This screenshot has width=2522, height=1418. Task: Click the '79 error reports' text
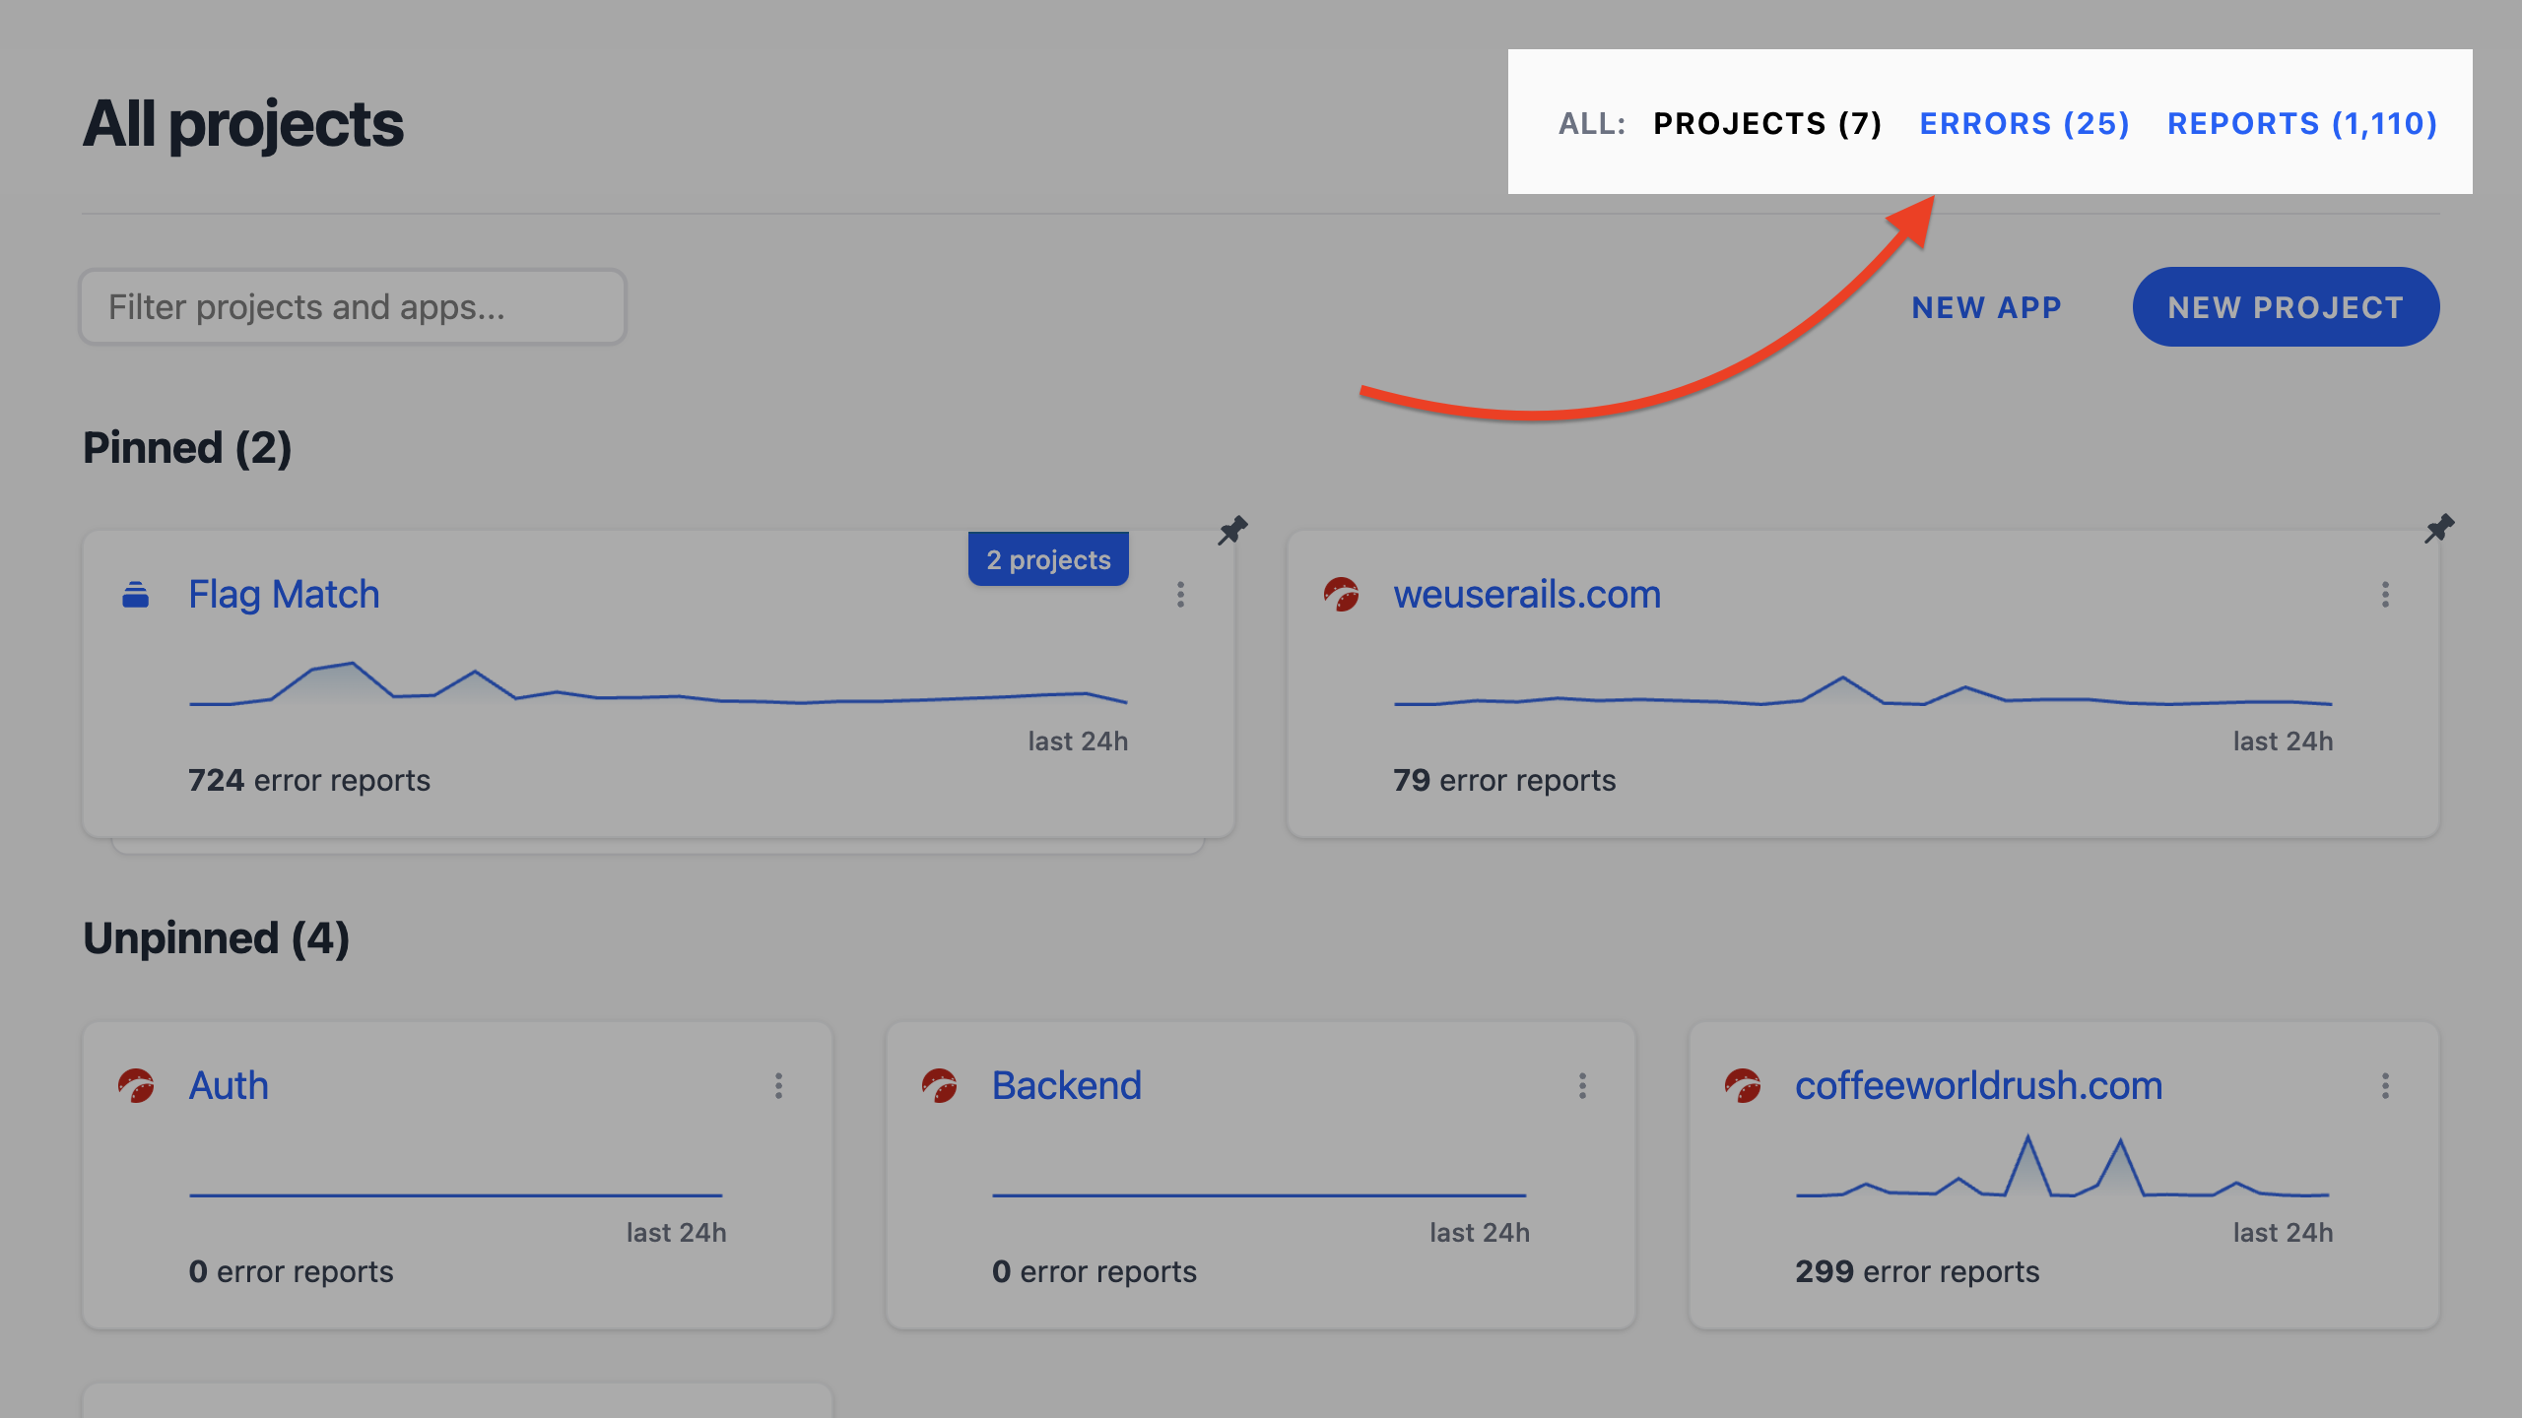[x=1504, y=781]
